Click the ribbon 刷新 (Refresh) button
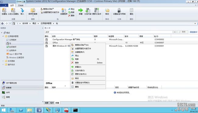Screen dimensions: 198x113 tap(71, 12)
